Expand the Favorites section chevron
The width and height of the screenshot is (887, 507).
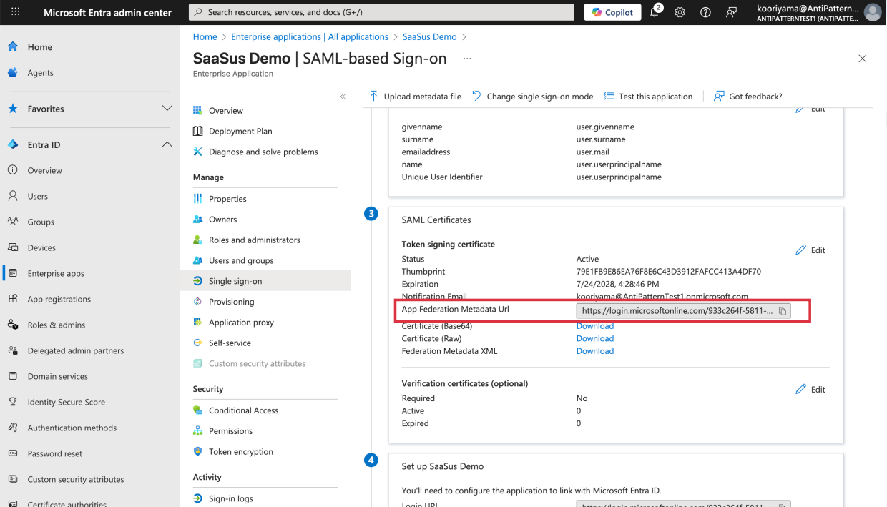(x=167, y=109)
